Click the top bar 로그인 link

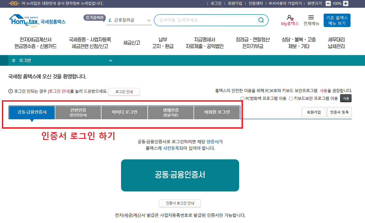pyautogui.click(x=216, y=3)
